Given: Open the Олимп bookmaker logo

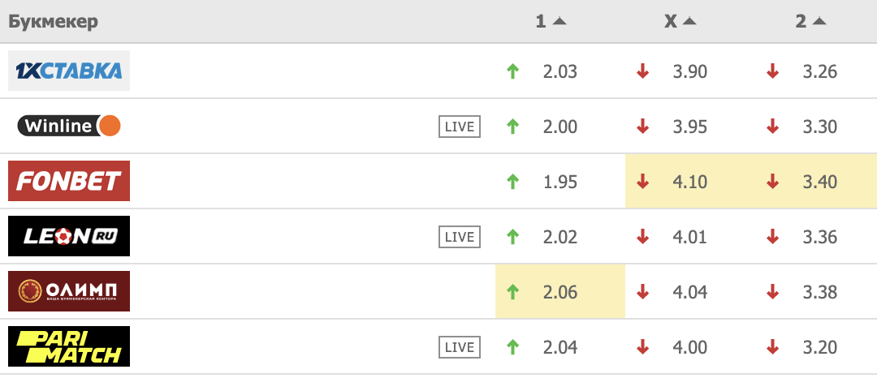Looking at the screenshot, I should pos(69,291).
